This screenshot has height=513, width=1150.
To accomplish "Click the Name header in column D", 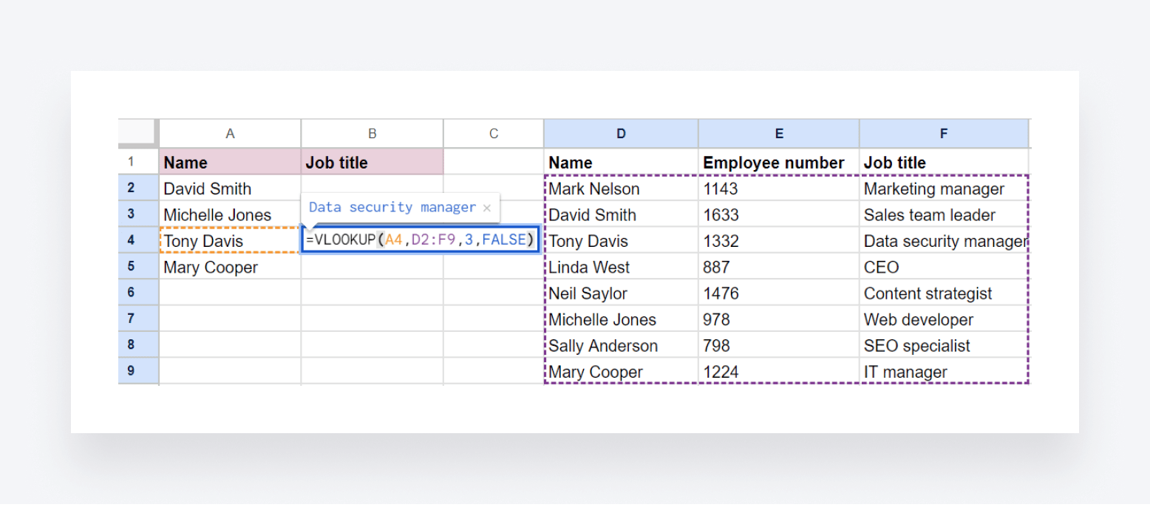I will (x=621, y=162).
